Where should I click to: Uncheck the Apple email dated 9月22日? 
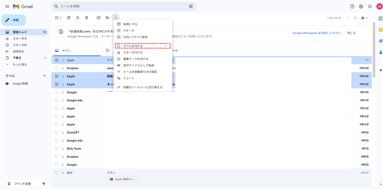point(57,84)
